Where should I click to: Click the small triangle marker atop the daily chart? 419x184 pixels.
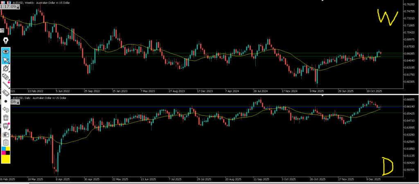(323, 96)
